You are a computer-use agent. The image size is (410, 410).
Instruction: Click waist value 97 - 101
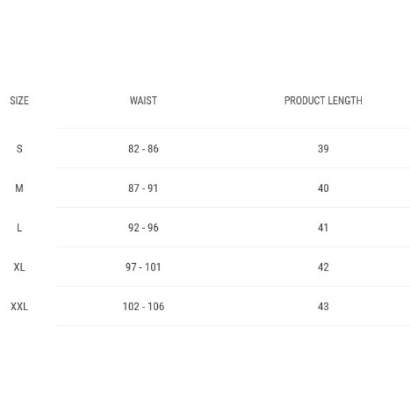[x=143, y=267]
